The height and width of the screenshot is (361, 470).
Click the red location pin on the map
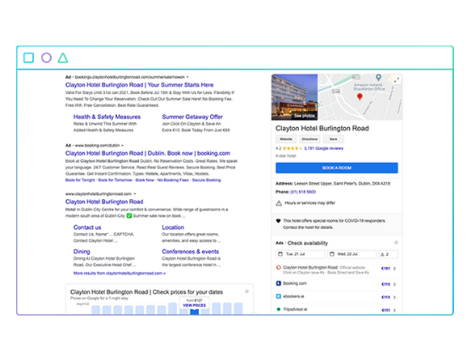[x=360, y=97]
